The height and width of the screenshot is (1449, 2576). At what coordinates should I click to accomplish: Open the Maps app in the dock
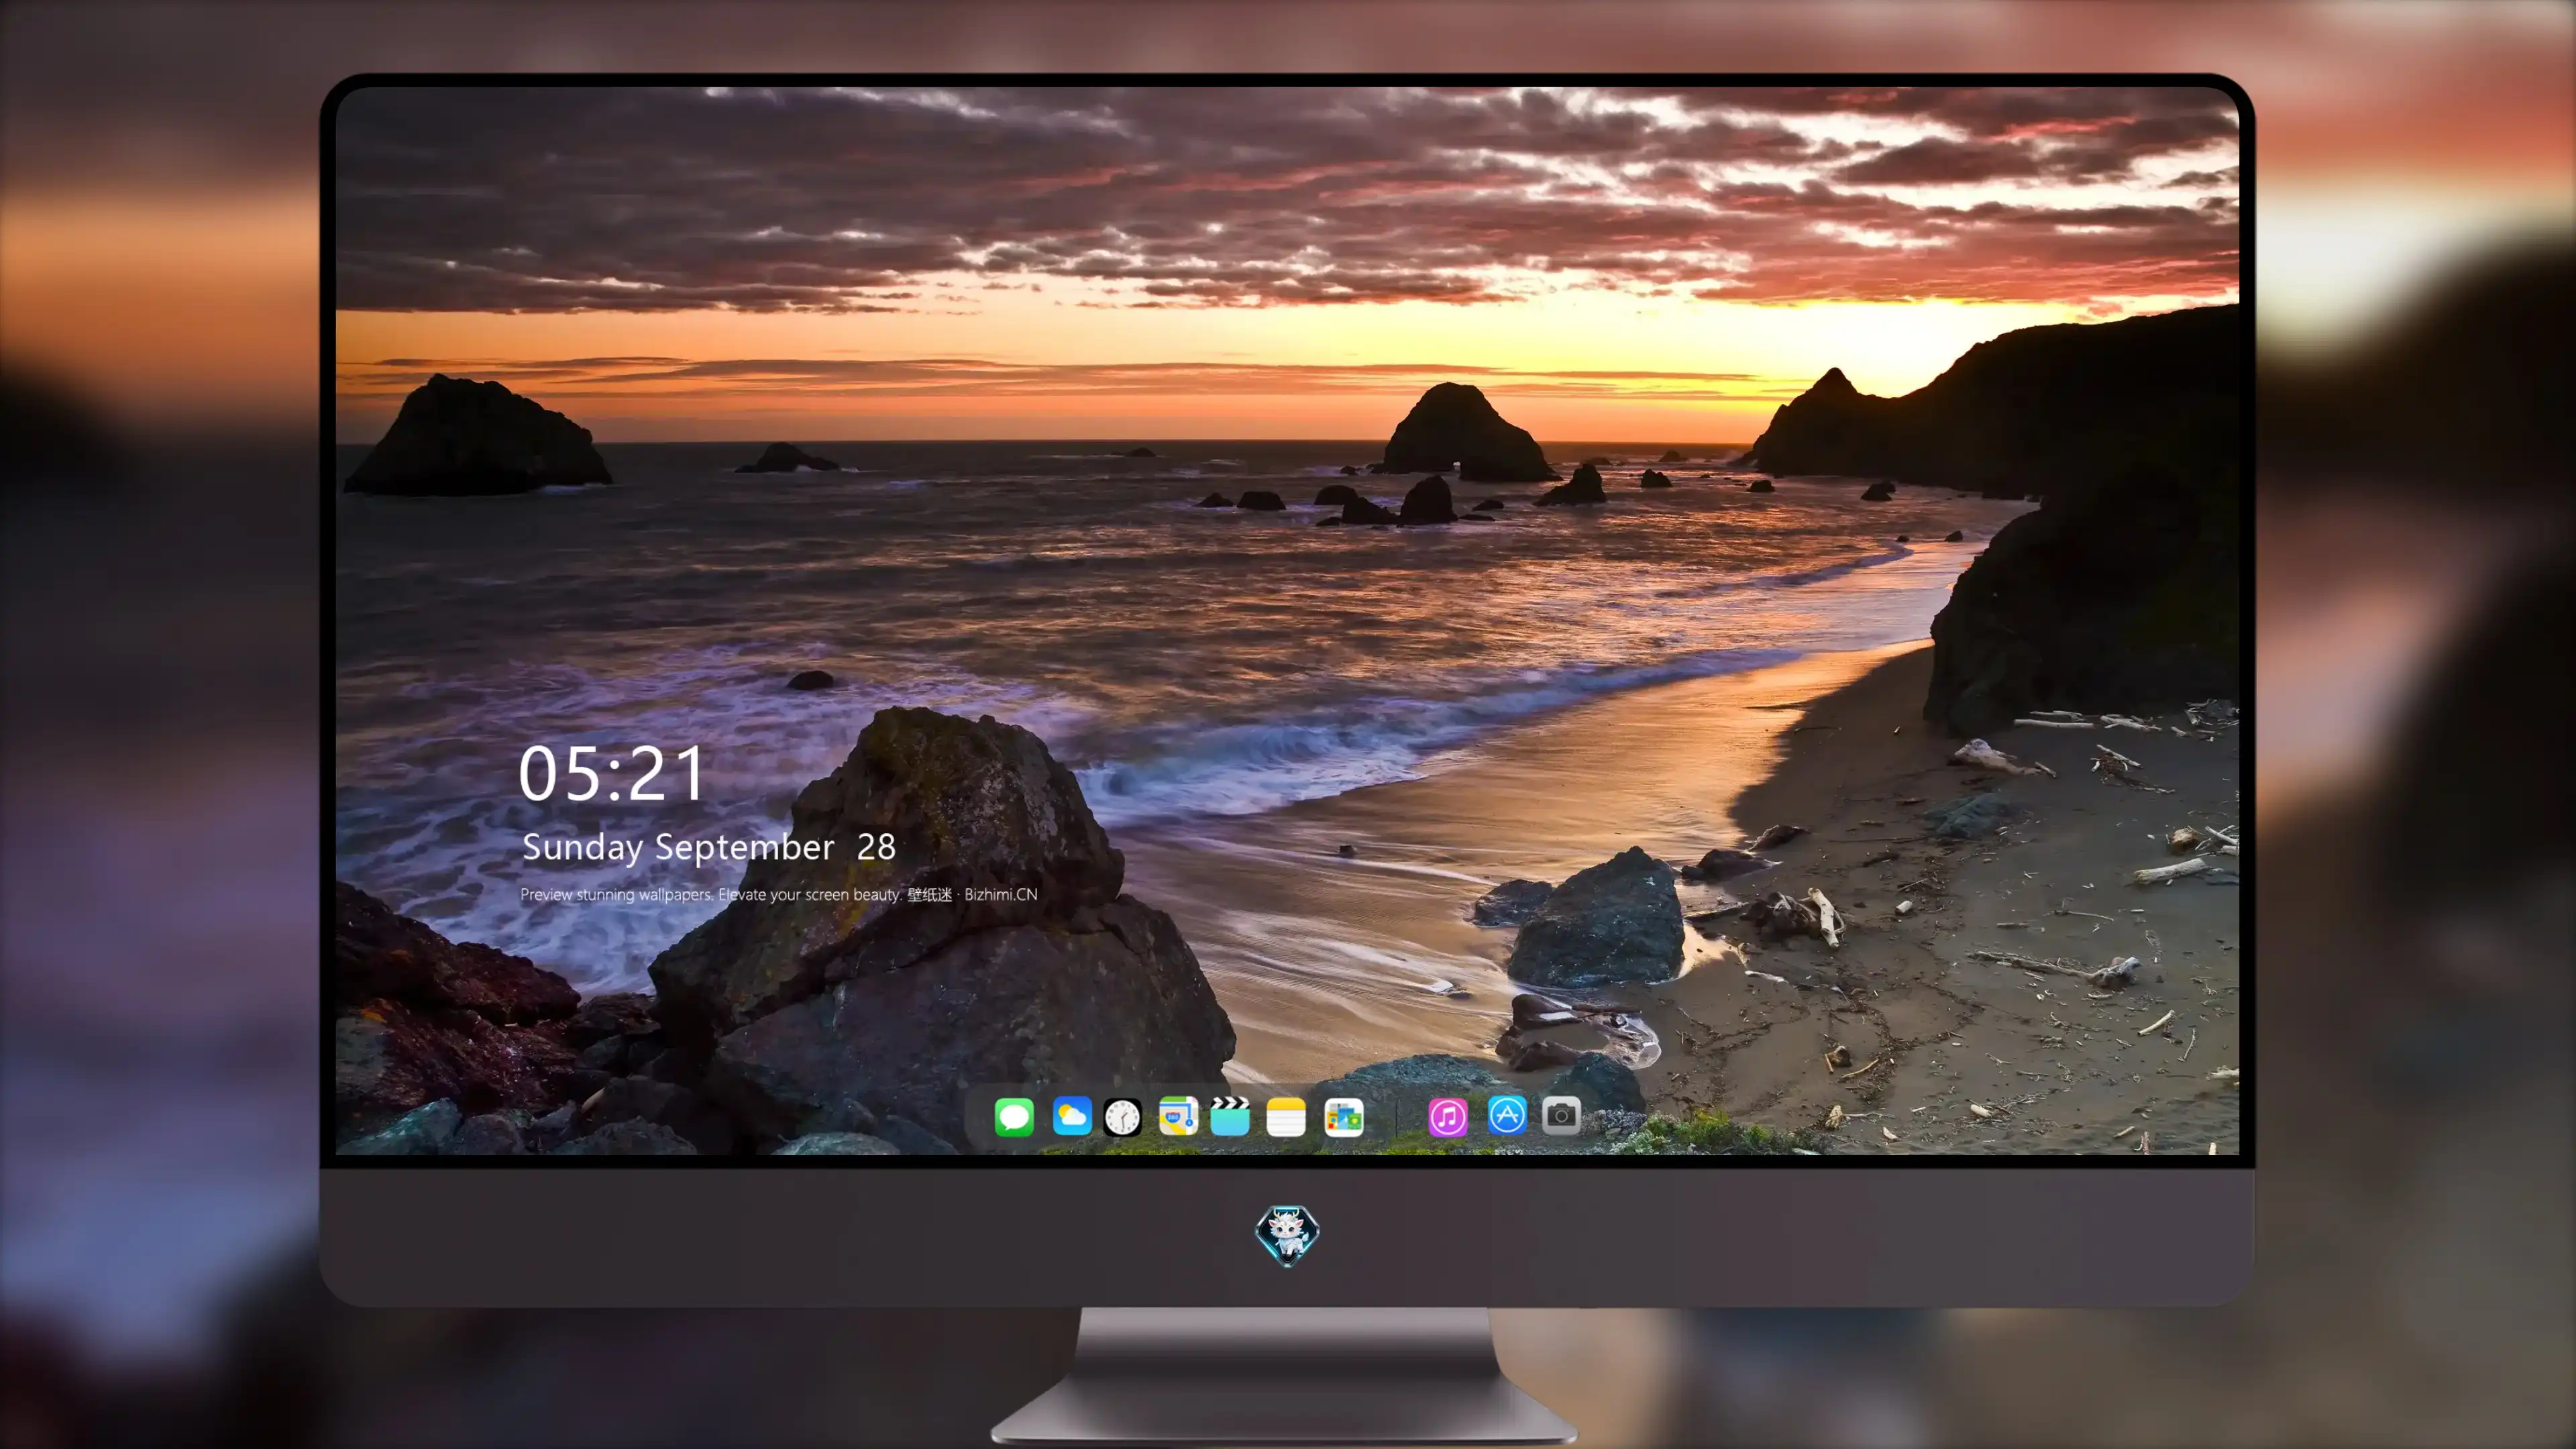[x=1178, y=1116]
